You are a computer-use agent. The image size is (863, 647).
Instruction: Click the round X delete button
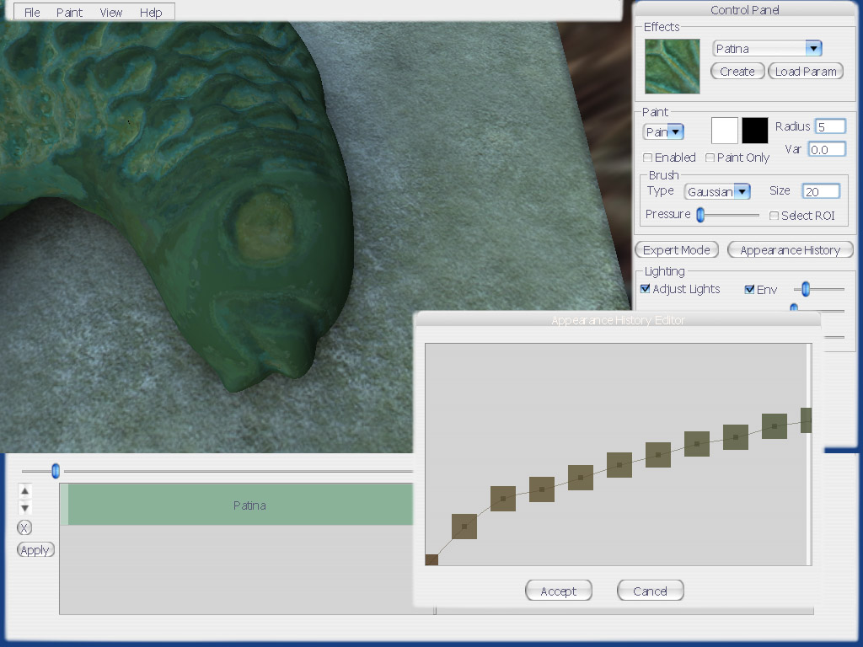[x=24, y=528]
